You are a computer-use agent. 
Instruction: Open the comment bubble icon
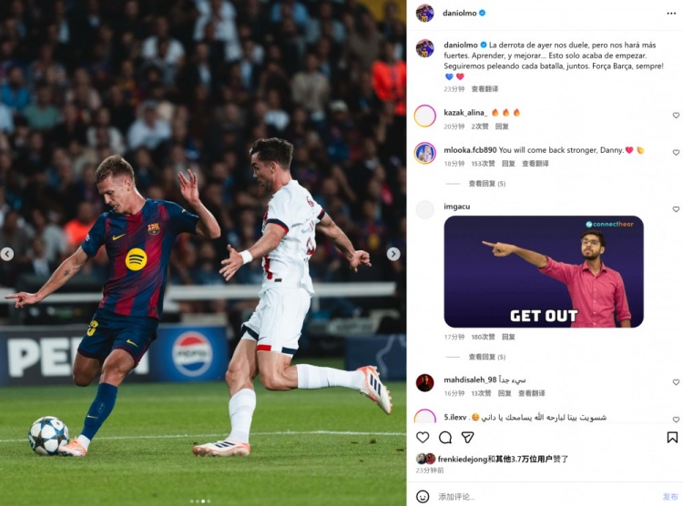pos(445,437)
